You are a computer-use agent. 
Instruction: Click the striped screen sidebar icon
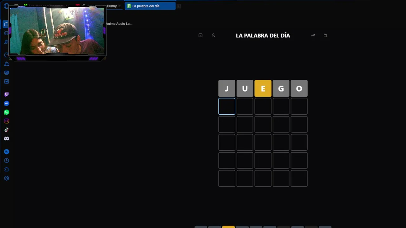pos(6,73)
